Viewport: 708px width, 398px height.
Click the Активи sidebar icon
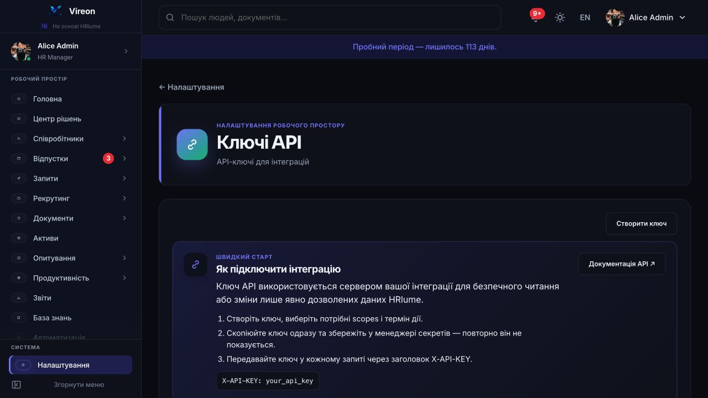coord(19,238)
